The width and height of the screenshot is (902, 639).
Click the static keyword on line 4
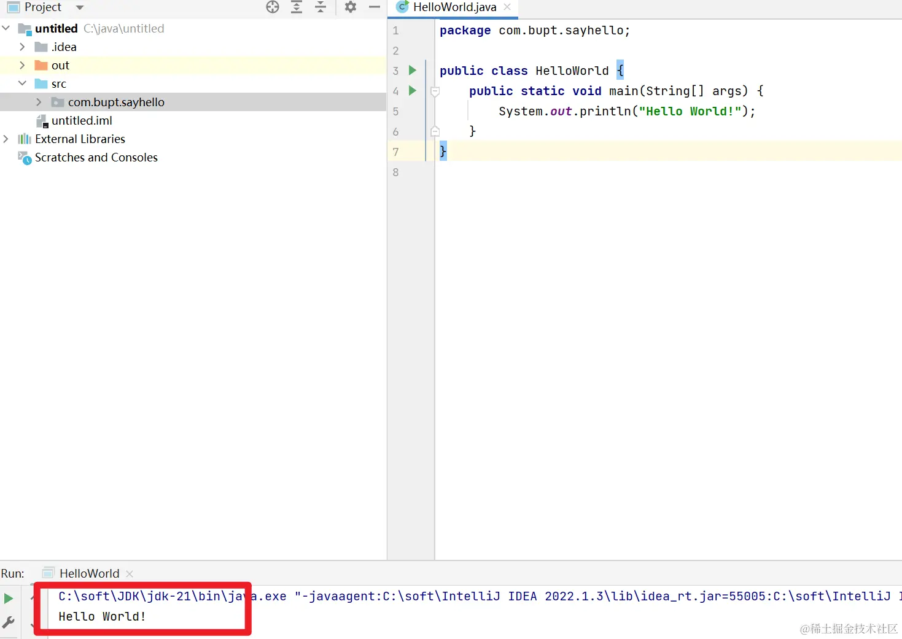[543, 91]
